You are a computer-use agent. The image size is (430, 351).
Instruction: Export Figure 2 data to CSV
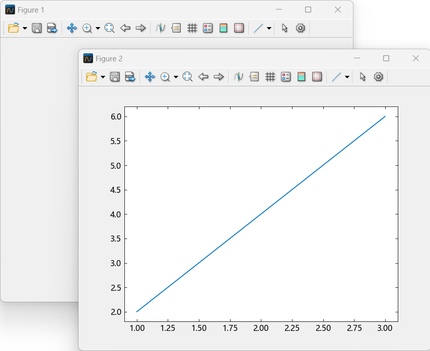point(130,77)
